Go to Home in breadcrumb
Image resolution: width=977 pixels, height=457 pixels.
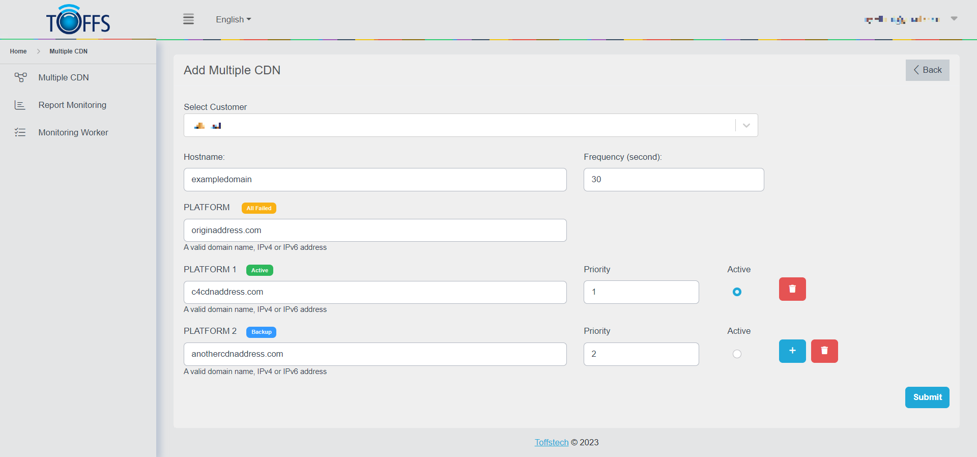click(x=18, y=51)
